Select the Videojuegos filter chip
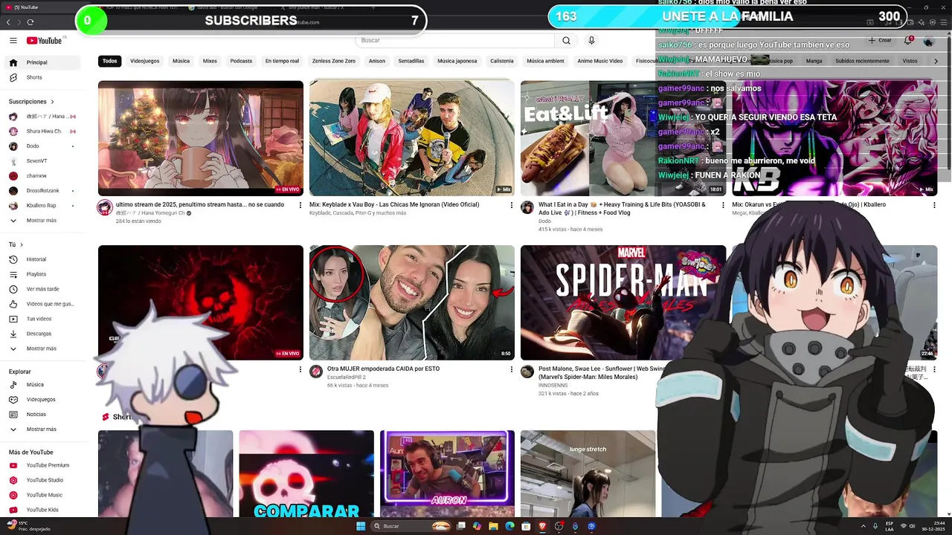Screen dimensions: 952x535 (x=145, y=61)
